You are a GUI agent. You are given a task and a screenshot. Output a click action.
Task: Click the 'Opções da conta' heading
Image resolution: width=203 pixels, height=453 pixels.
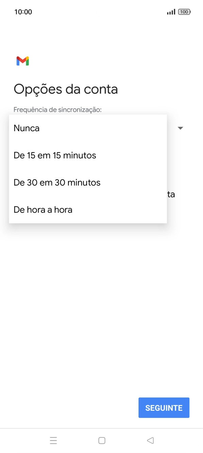coord(66,89)
